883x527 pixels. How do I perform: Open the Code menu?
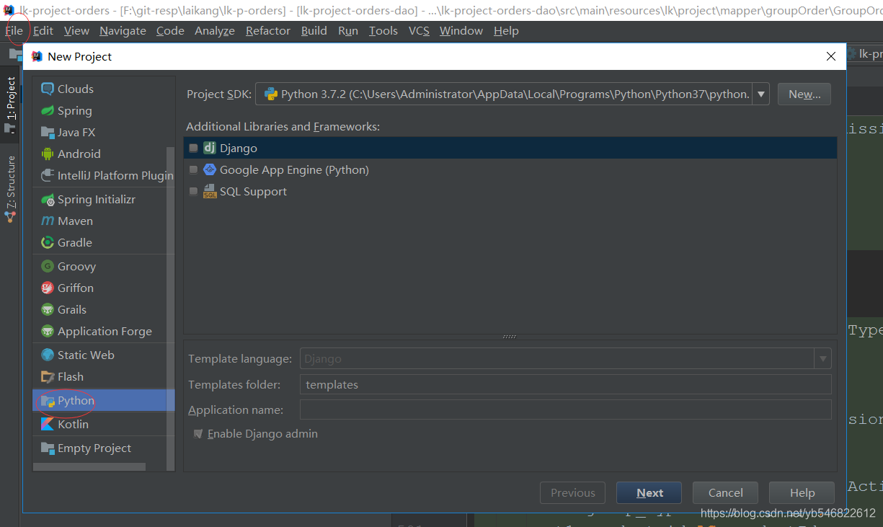point(170,31)
